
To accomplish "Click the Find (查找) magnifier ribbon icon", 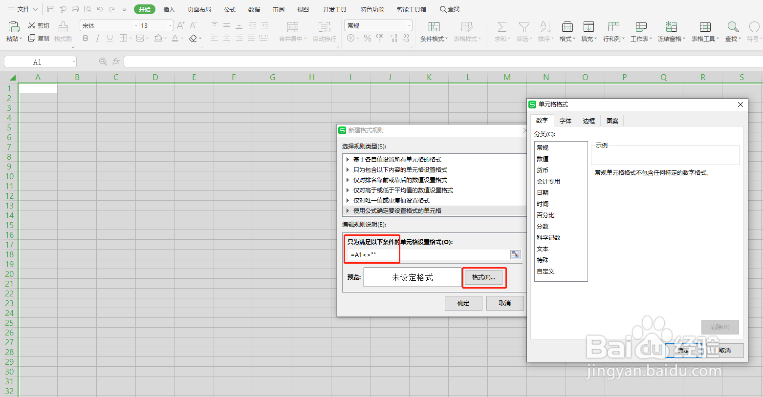I will (x=733, y=27).
